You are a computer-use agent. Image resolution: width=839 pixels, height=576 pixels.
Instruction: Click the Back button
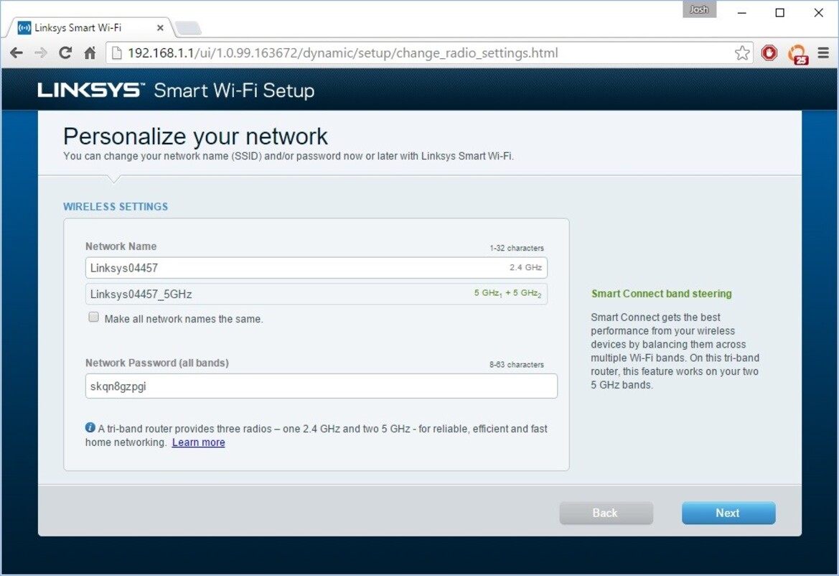pyautogui.click(x=606, y=513)
